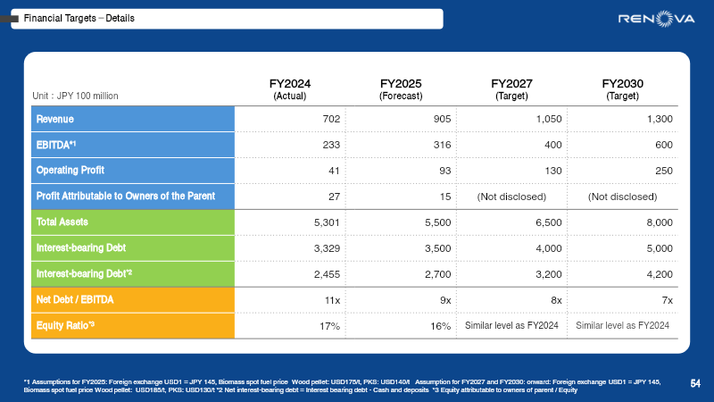Select the FY2030 (Target) column header
714x402 pixels.
click(x=623, y=89)
